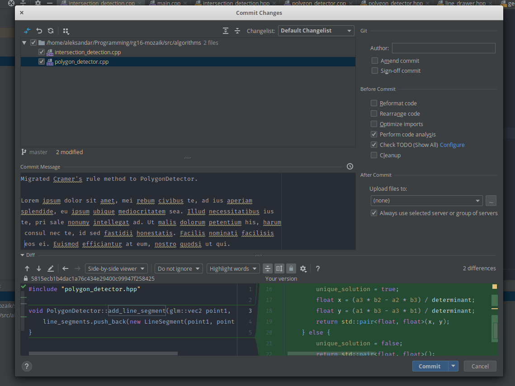515x386 pixels.
Task: Switch to main.cpp editor tab
Action: coord(169,3)
